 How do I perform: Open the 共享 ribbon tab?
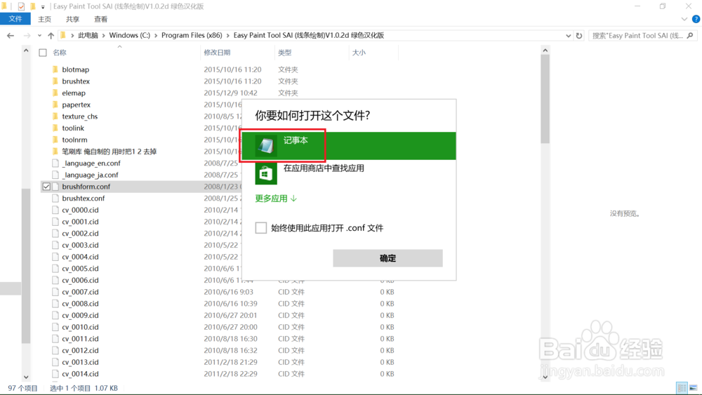pyautogui.click(x=72, y=19)
